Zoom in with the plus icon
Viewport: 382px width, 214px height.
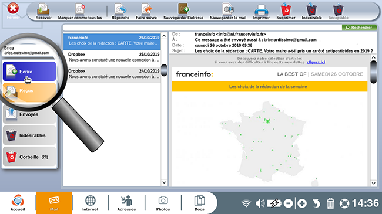[302, 203]
